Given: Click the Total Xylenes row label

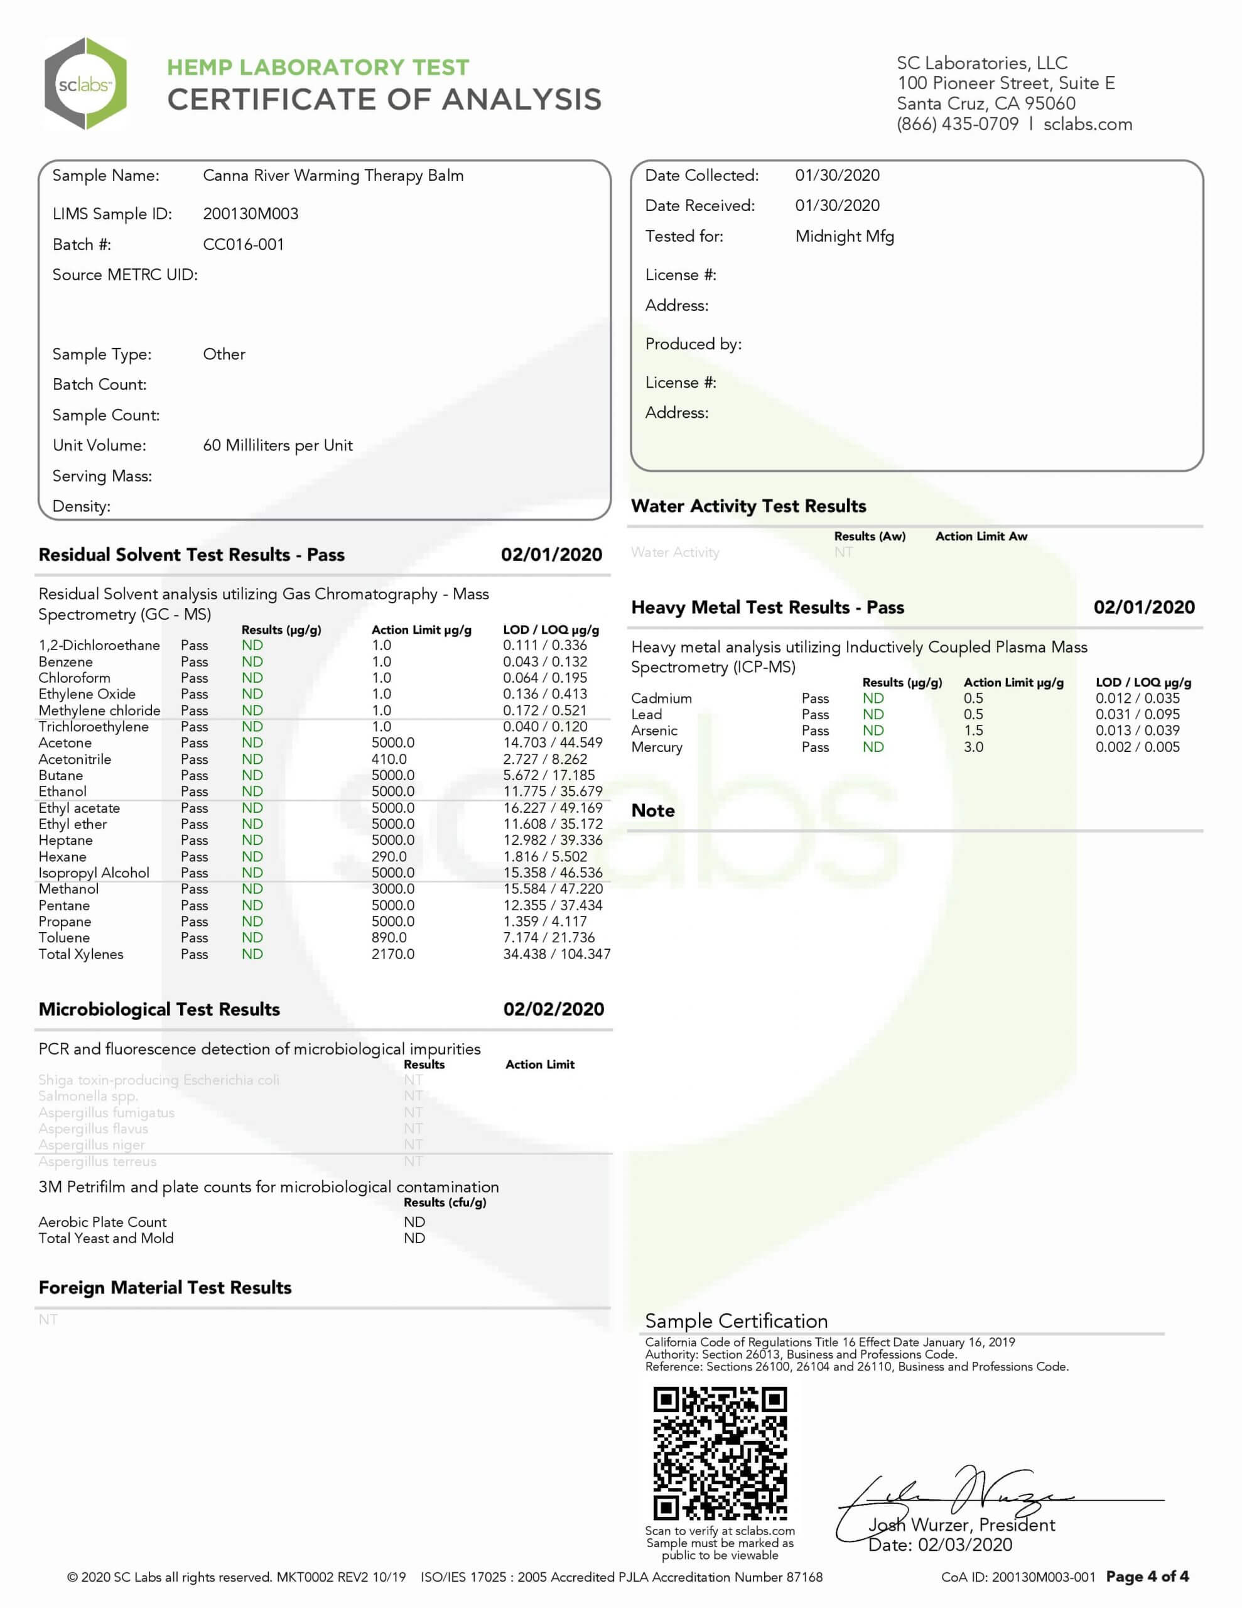Looking at the screenshot, I should click(81, 954).
